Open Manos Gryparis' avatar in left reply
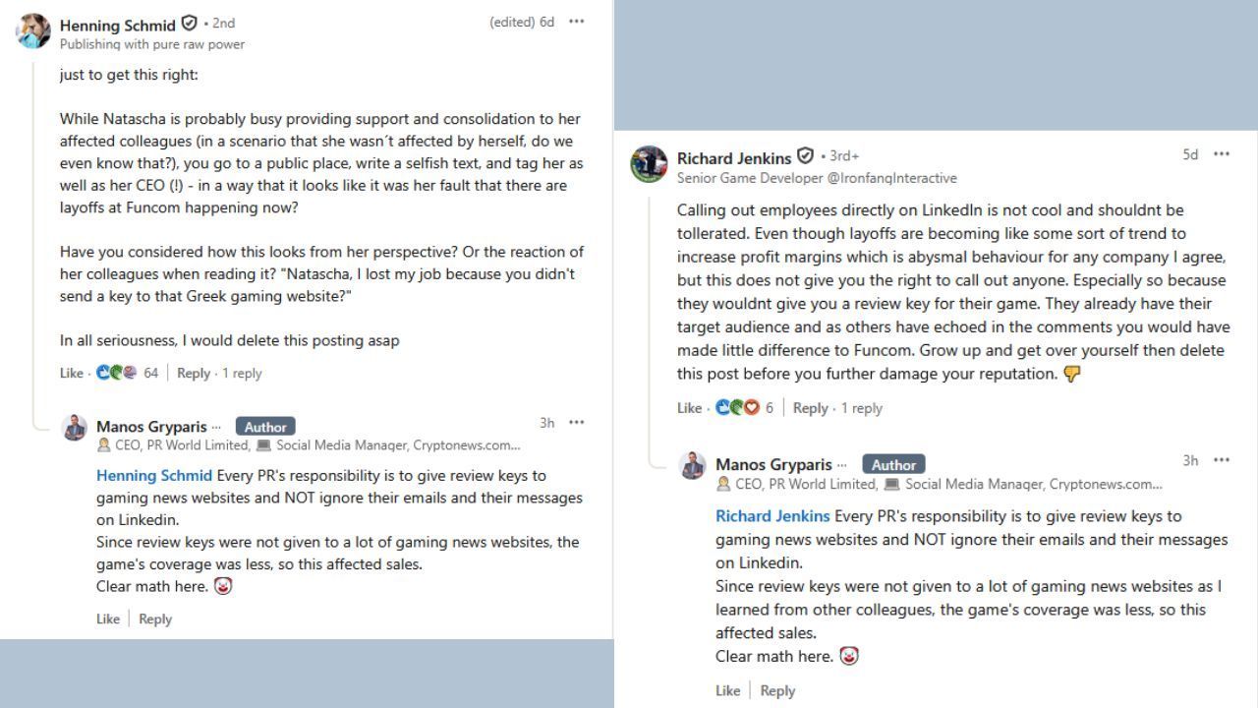 pyautogui.click(x=75, y=429)
